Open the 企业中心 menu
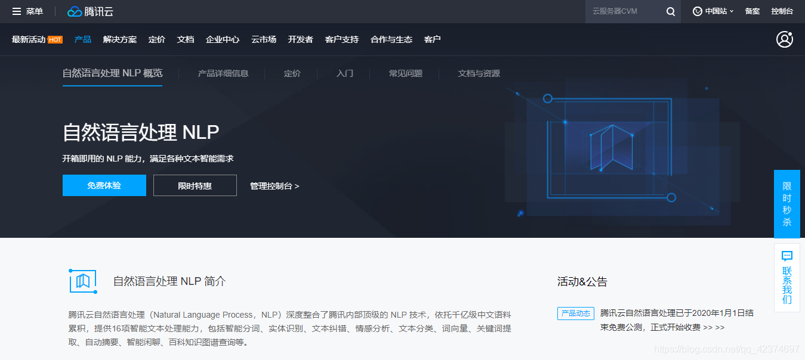The height and width of the screenshot is (360, 805). 223,39
